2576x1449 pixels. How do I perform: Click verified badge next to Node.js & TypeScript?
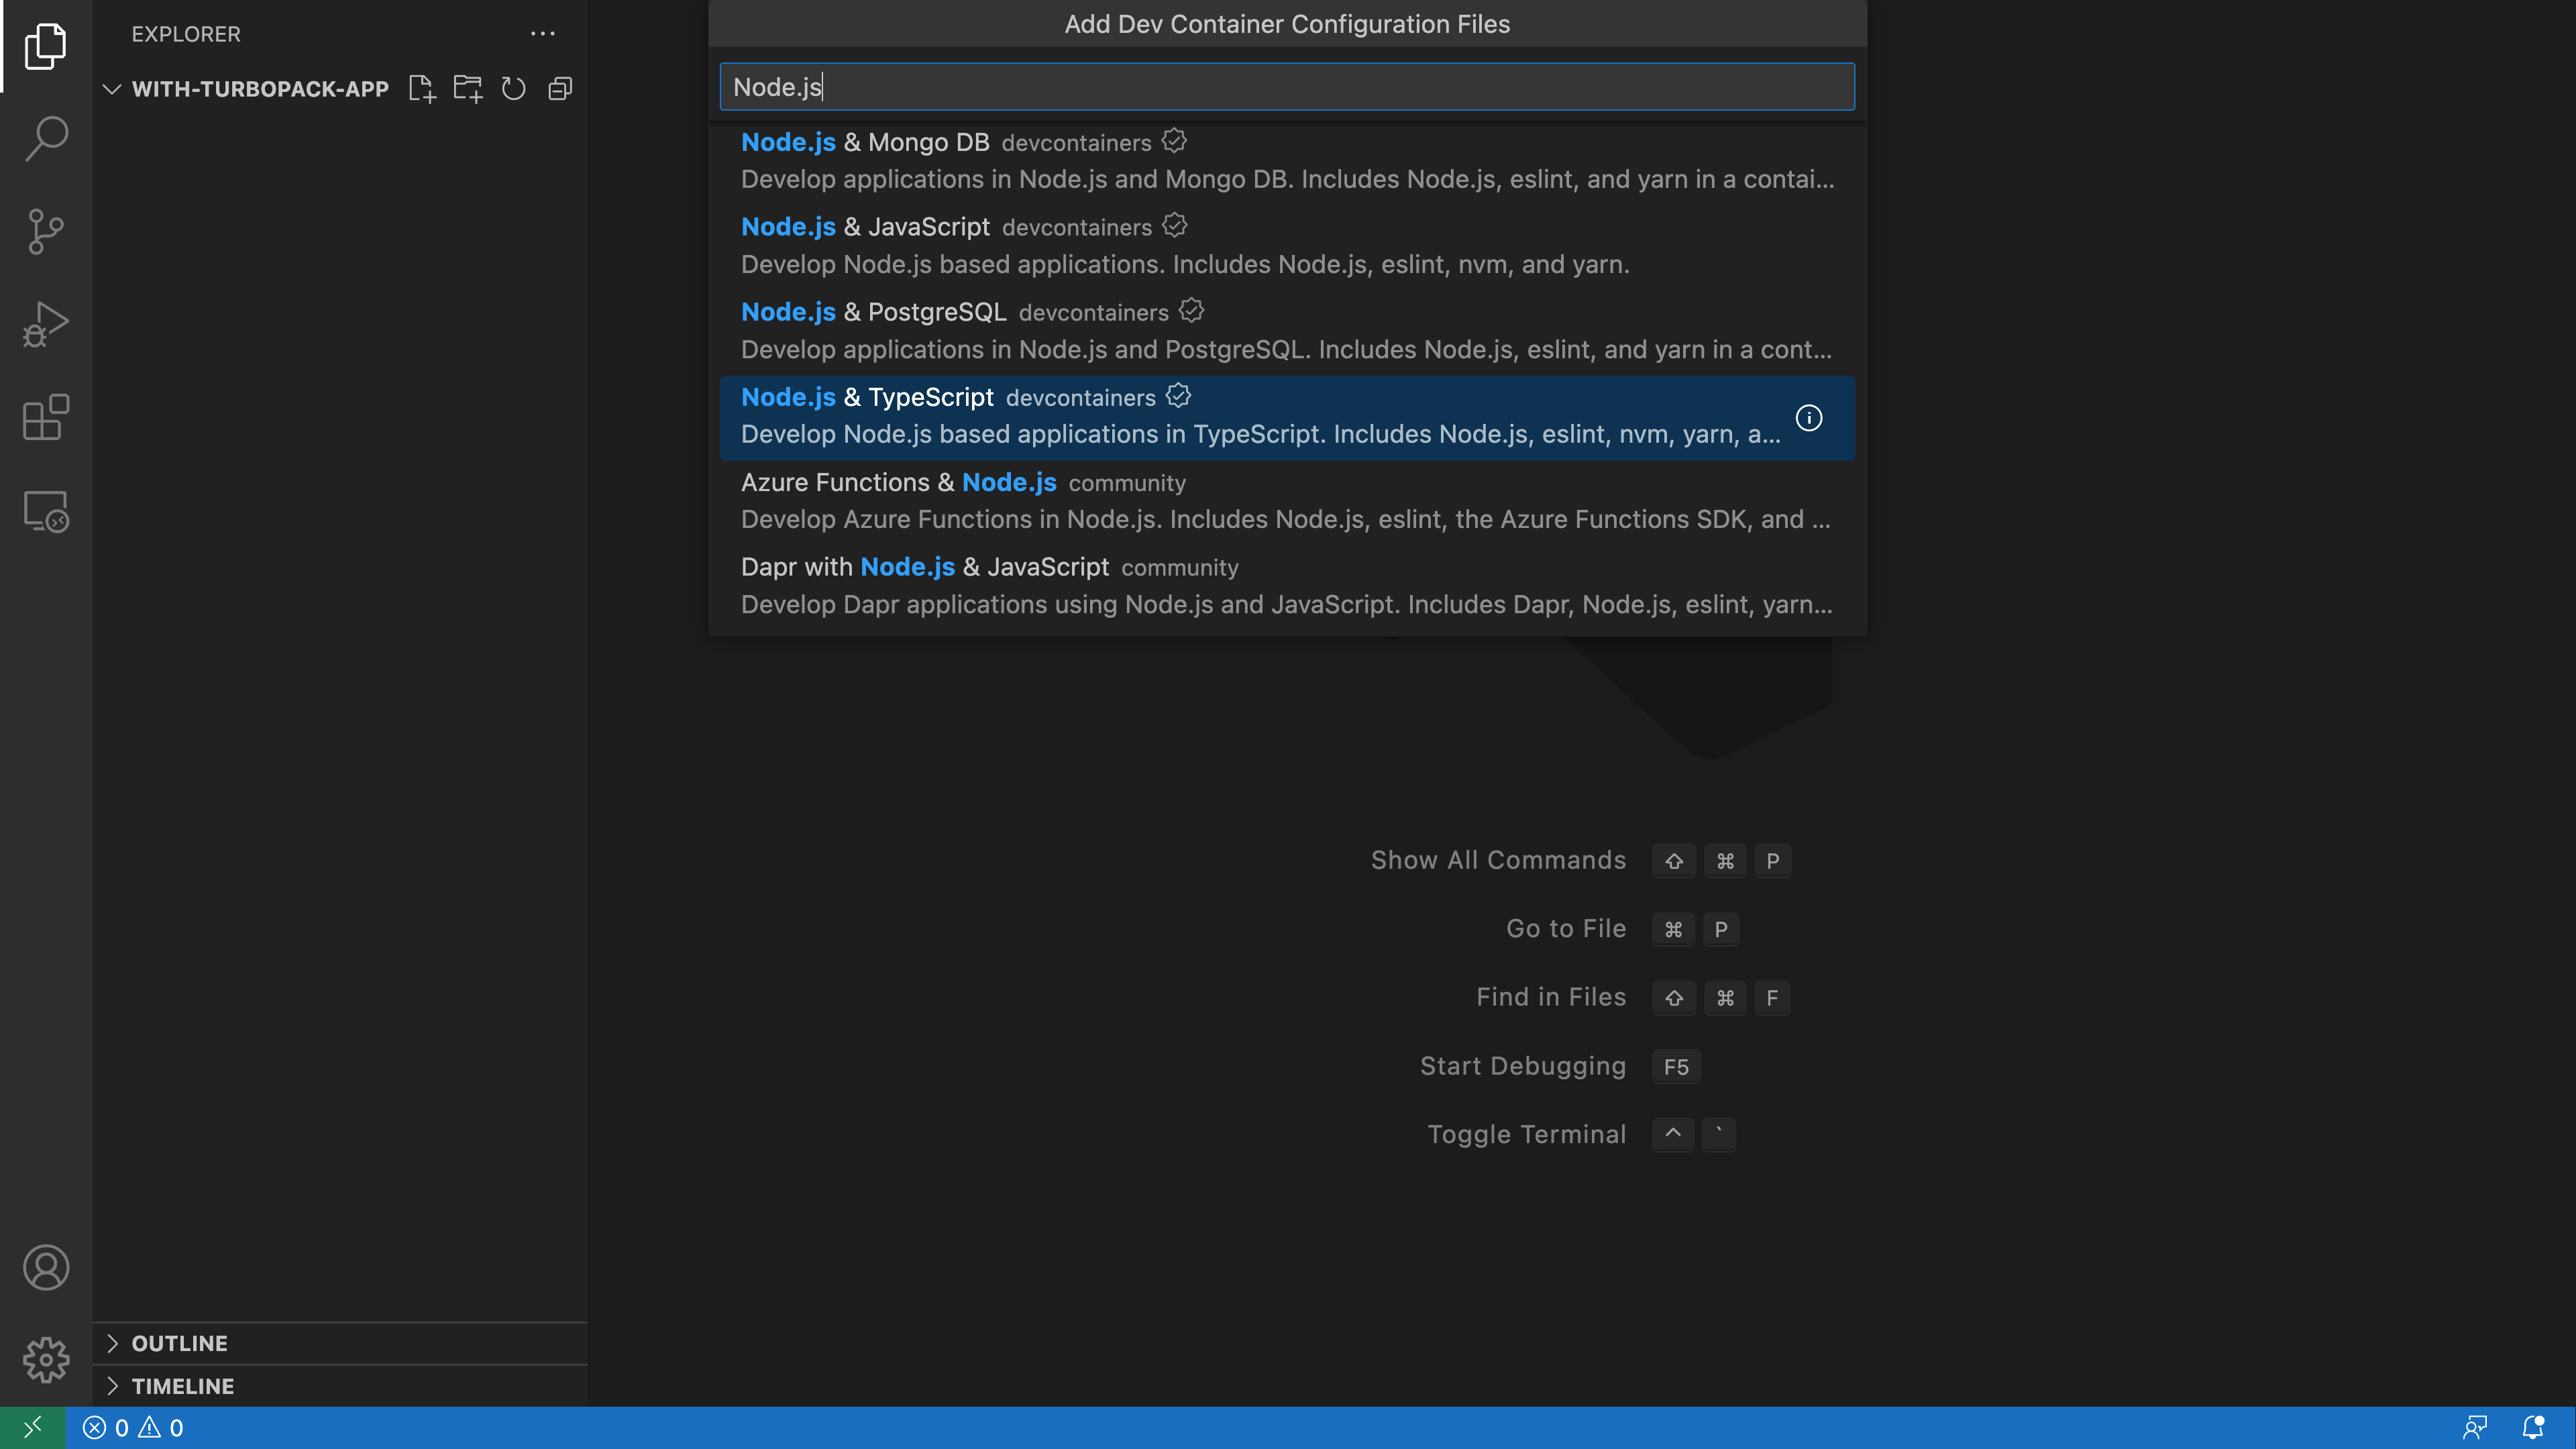[1179, 396]
